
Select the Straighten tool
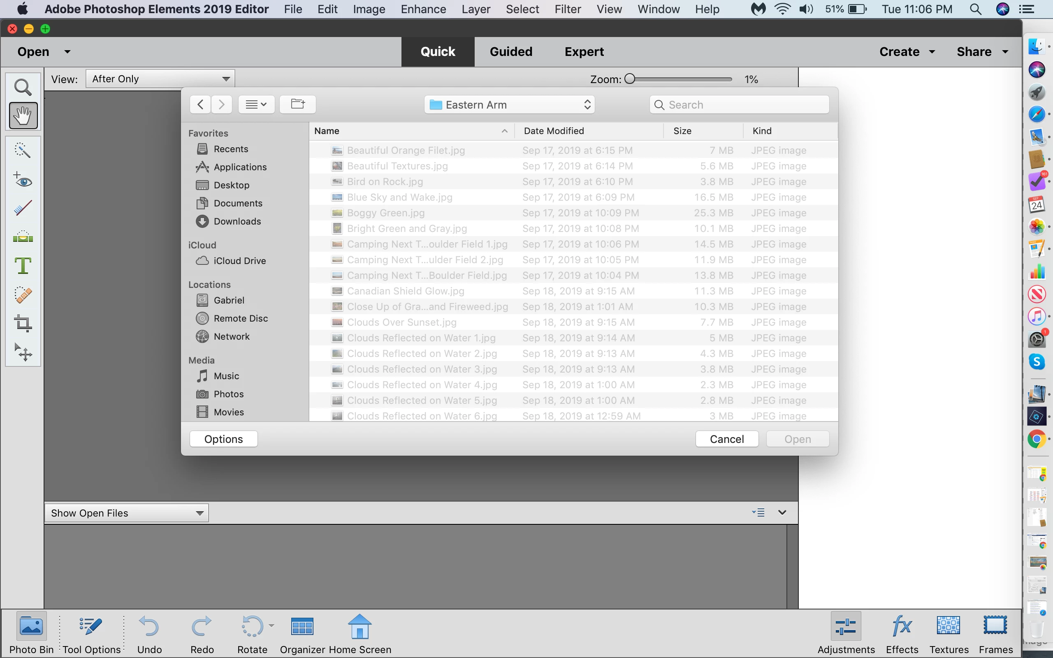coord(23,237)
